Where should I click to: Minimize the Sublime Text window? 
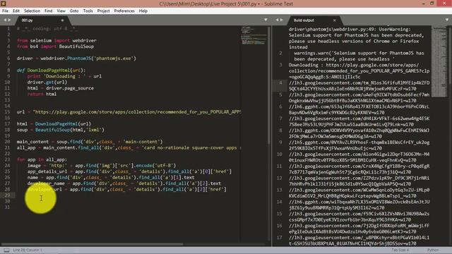click(x=424, y=4)
